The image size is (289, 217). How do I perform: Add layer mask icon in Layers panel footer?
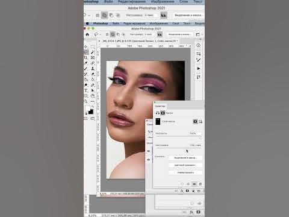[187, 190]
